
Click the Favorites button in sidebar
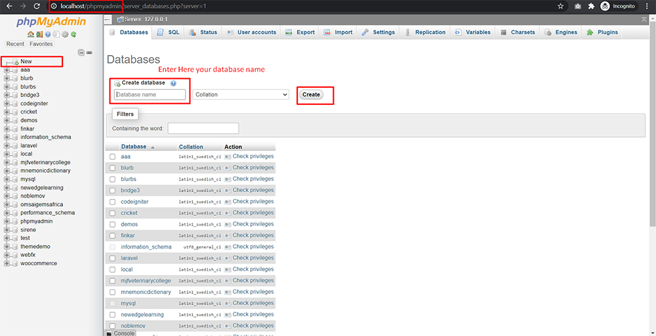point(41,44)
